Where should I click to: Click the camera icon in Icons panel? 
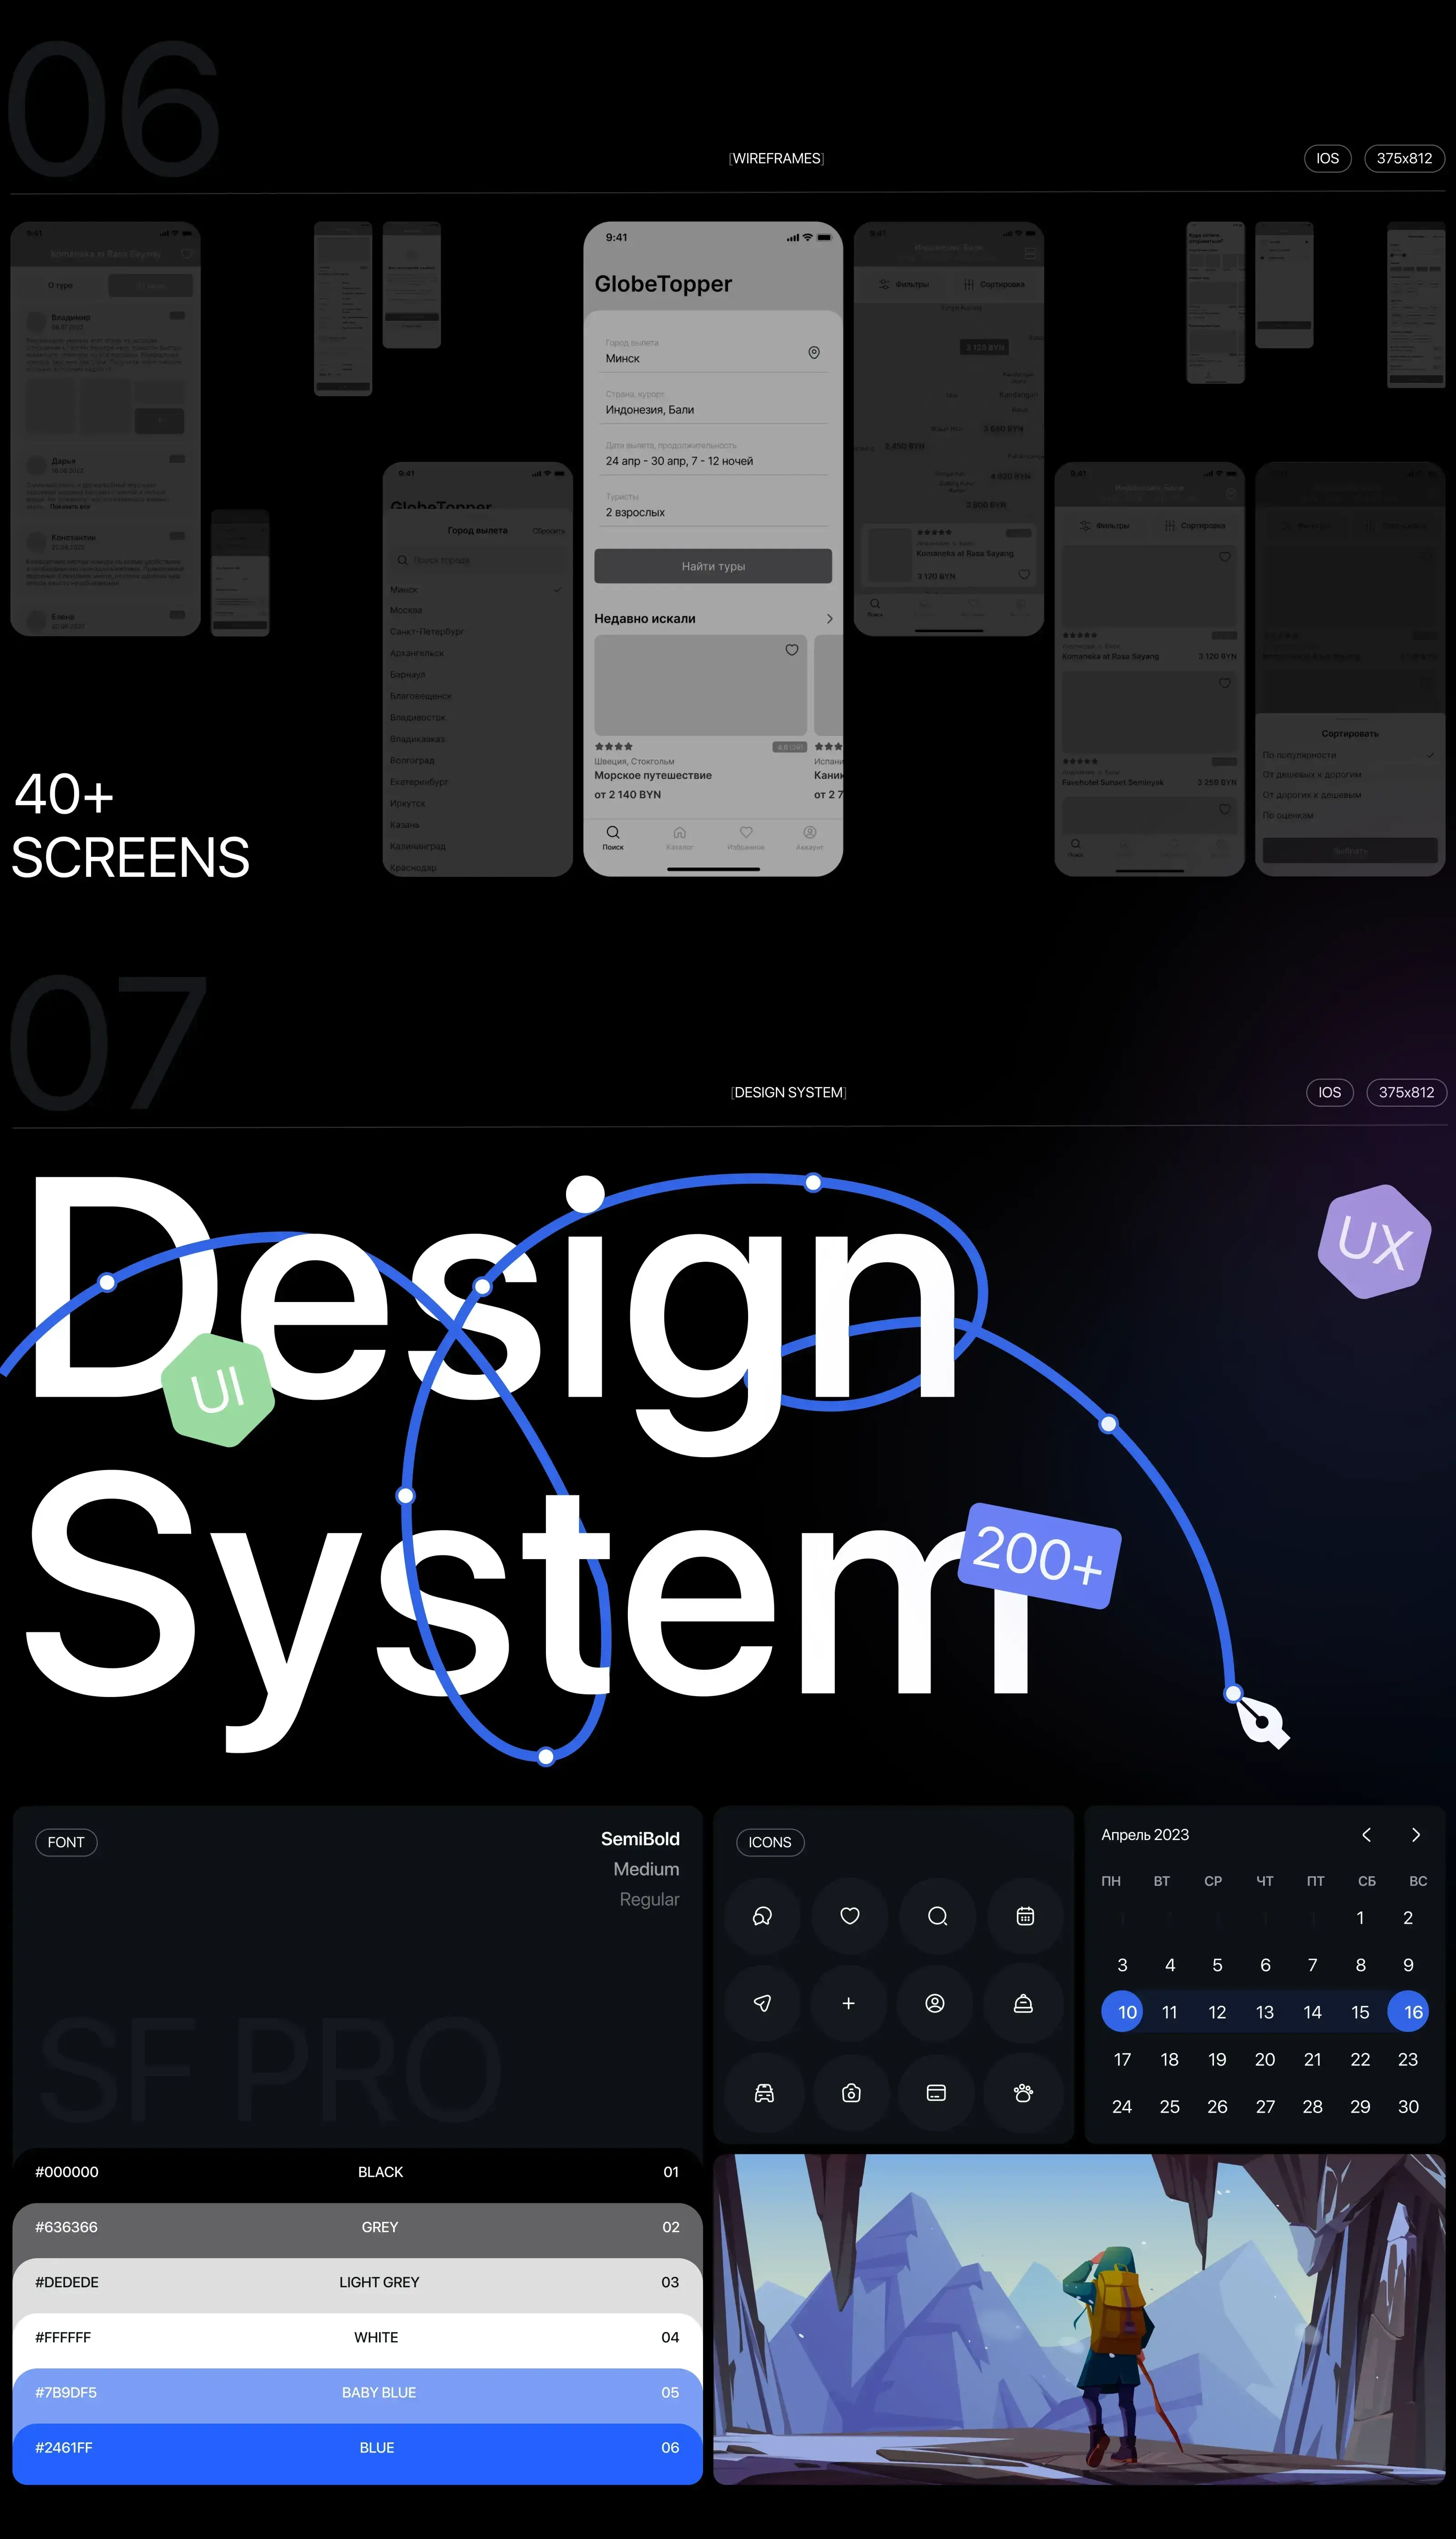(851, 2093)
